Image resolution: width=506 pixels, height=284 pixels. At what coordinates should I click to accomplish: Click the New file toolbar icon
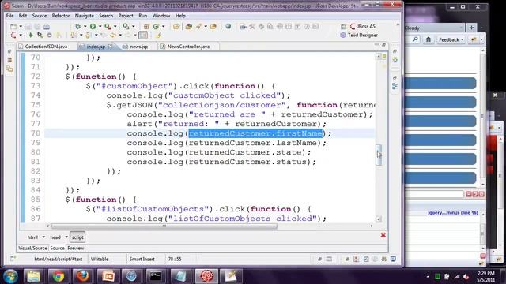[13, 26]
